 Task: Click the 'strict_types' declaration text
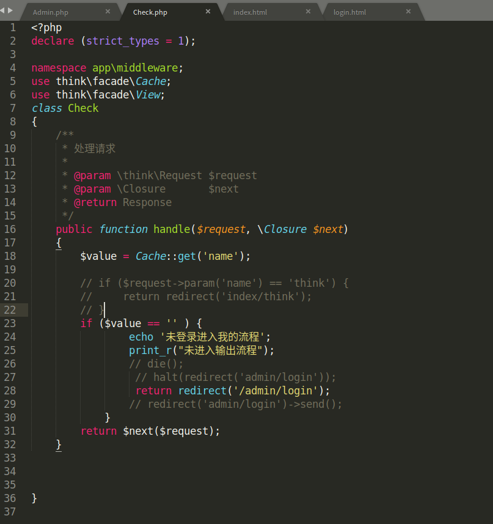pos(121,41)
